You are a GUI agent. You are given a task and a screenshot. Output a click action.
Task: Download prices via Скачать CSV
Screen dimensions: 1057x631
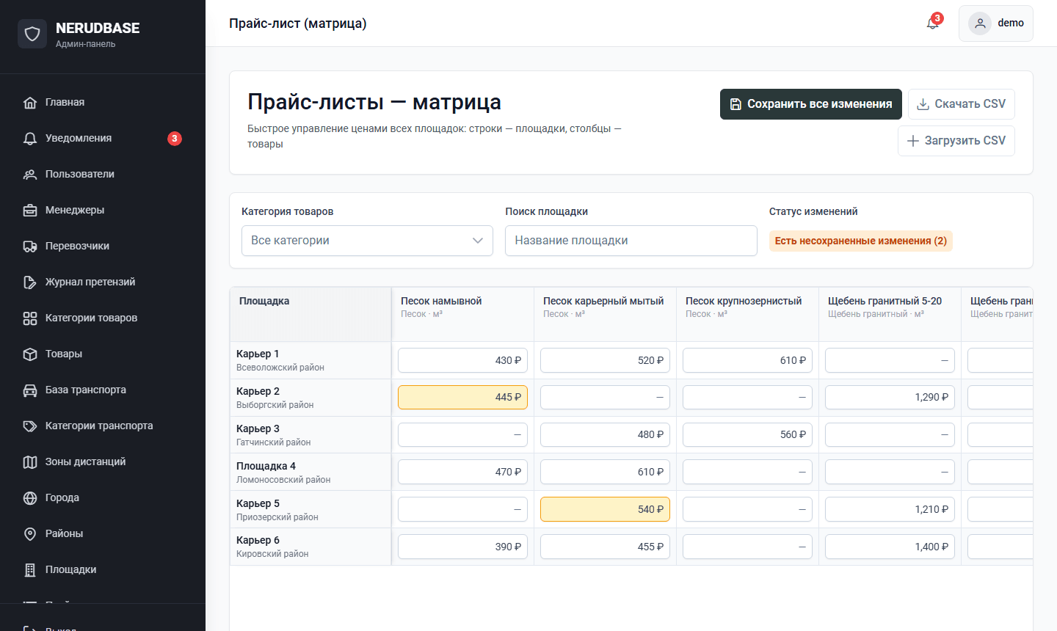tap(962, 104)
